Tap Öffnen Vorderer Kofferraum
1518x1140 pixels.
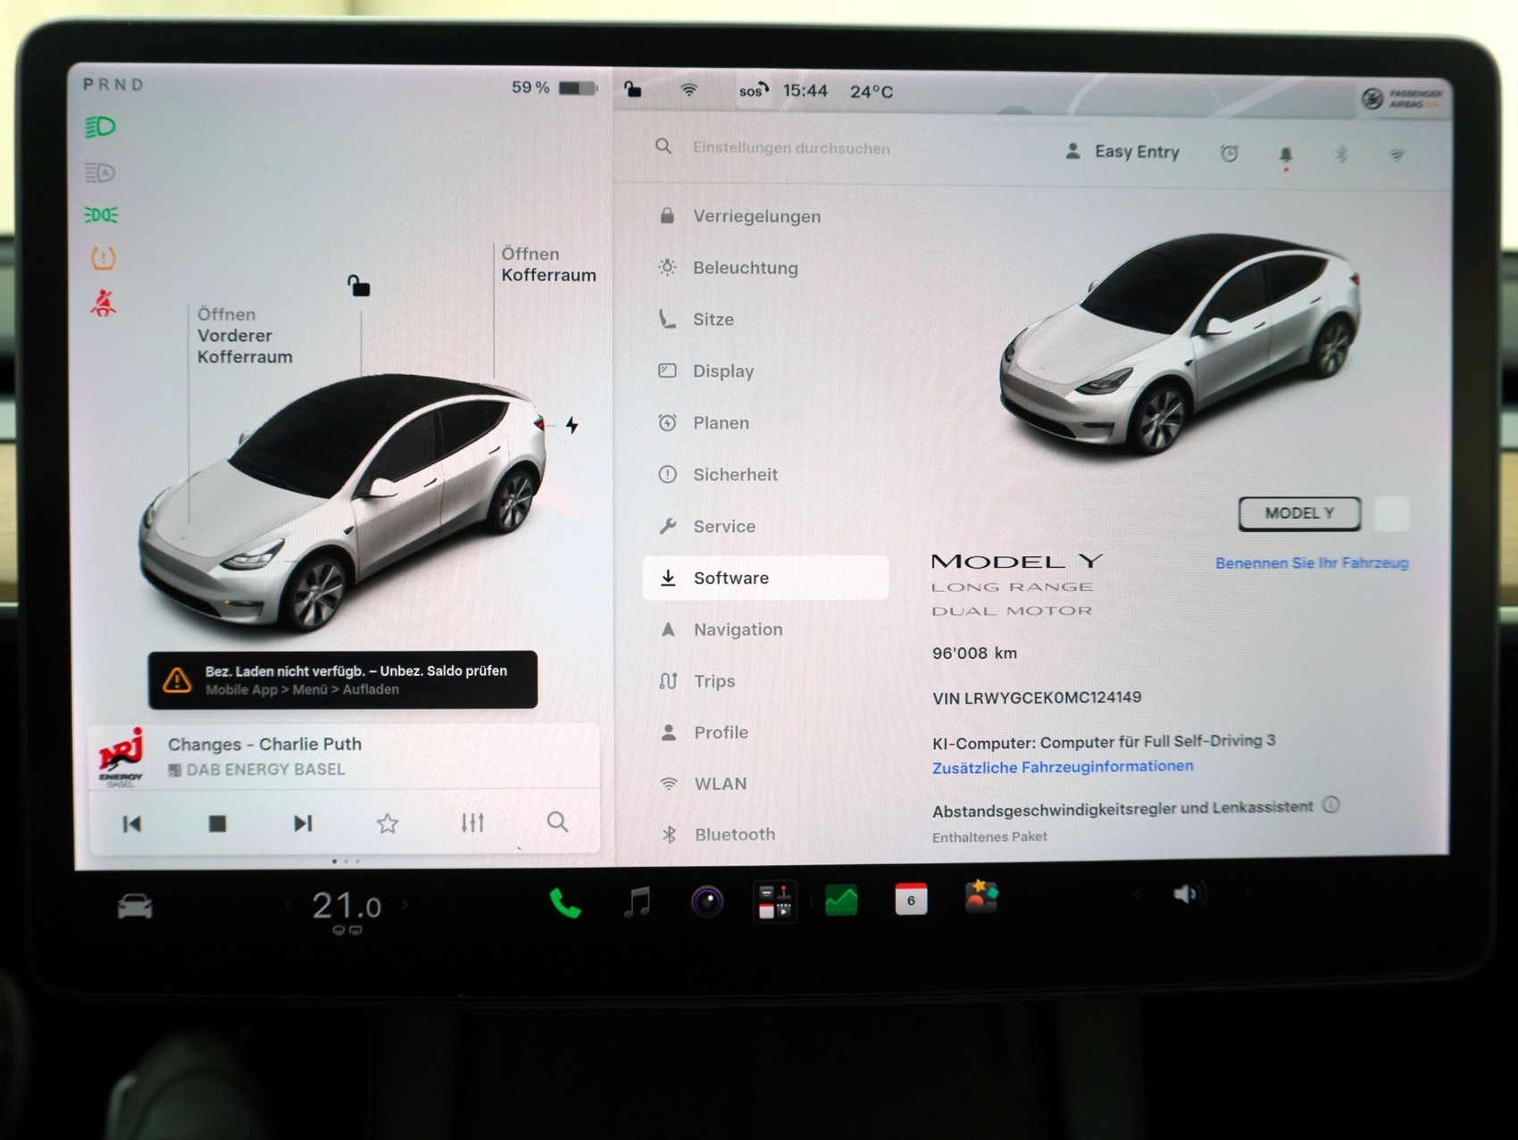[244, 336]
